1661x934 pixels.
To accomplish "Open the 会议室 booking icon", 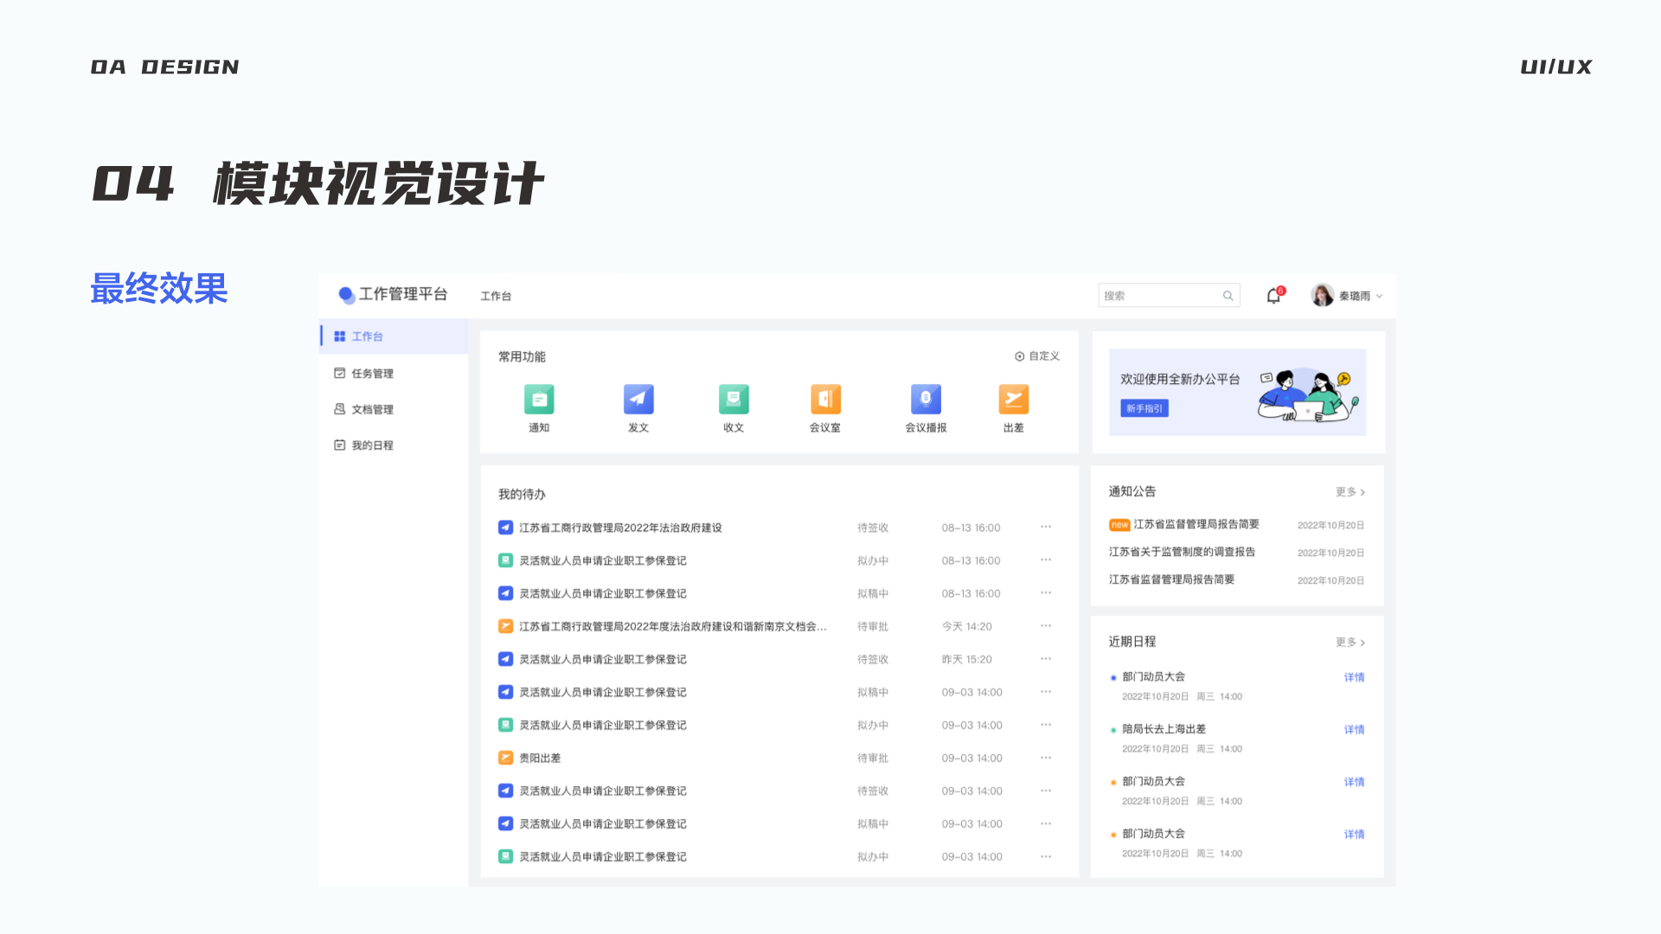I will 825,399.
